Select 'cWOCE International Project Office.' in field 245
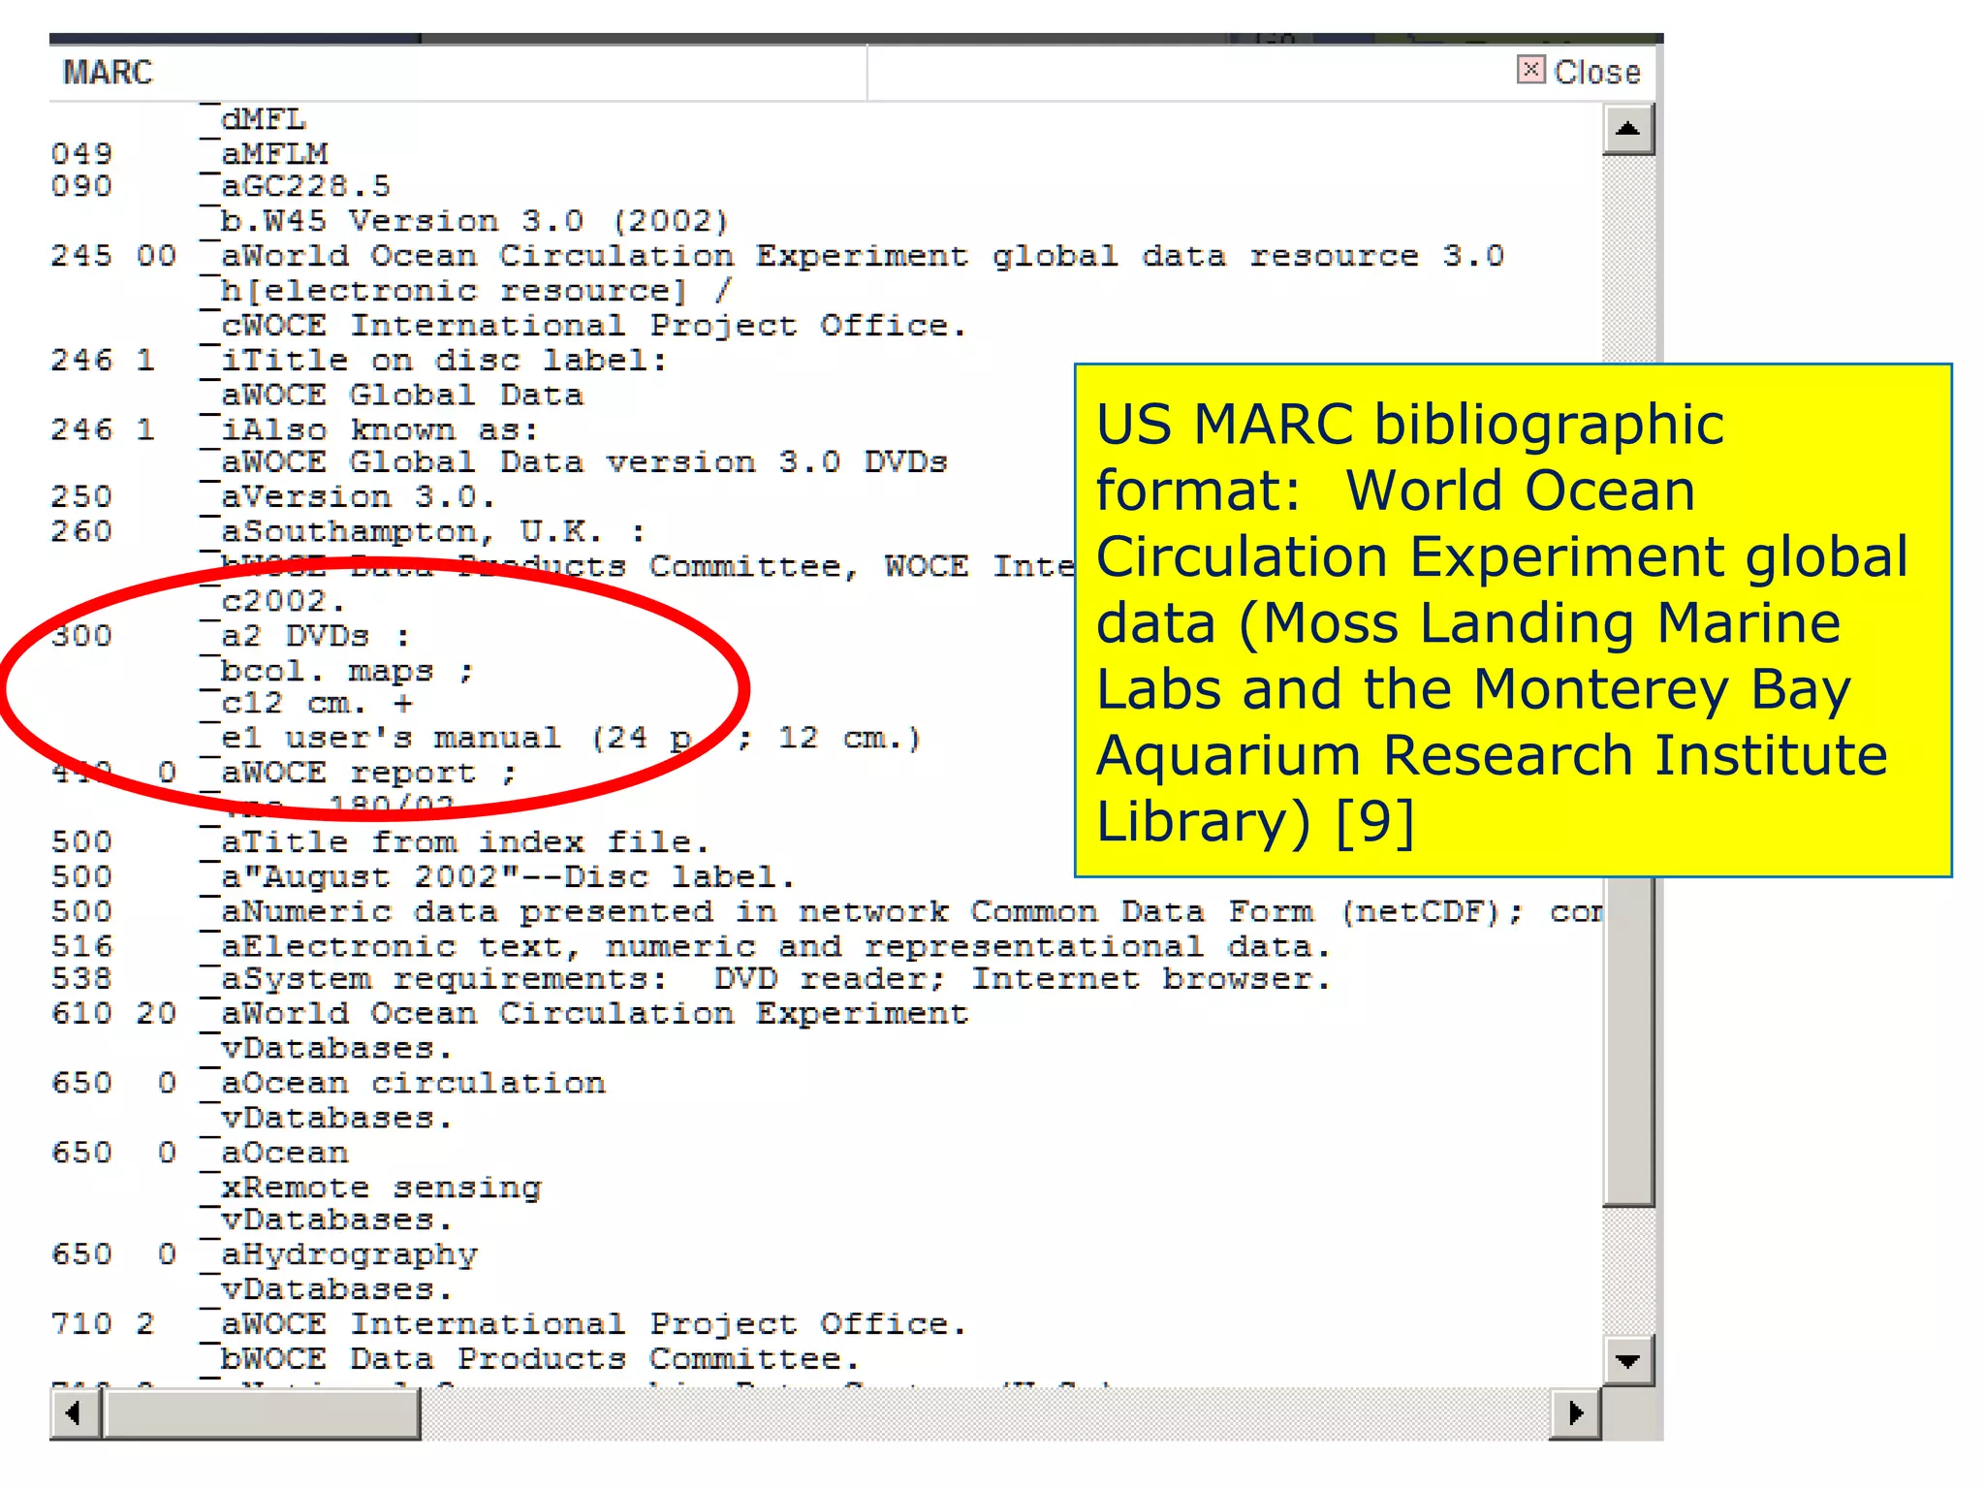The image size is (1985, 1489). [583, 326]
